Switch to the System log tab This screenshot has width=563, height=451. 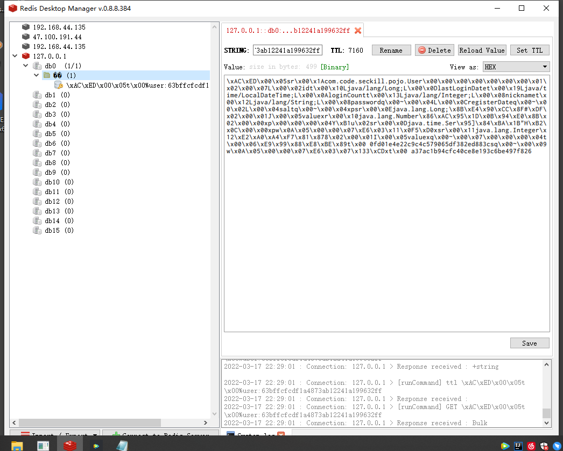256,434
